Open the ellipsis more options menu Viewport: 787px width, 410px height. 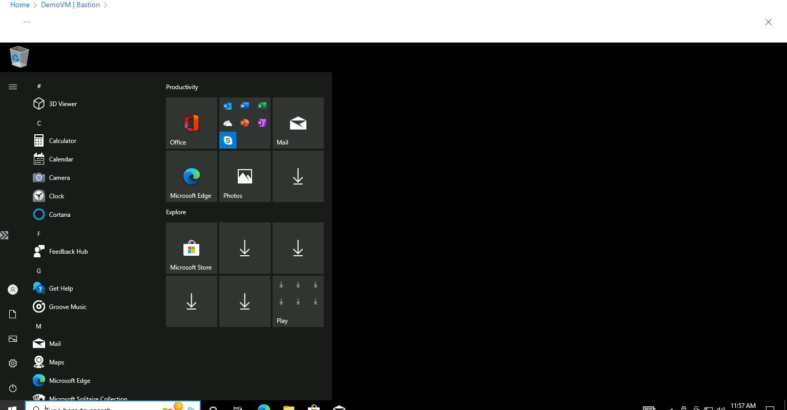coord(27,22)
